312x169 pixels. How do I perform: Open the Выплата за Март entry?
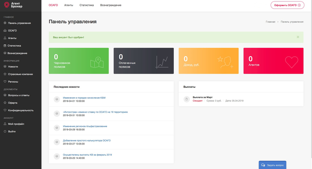pos(202,97)
